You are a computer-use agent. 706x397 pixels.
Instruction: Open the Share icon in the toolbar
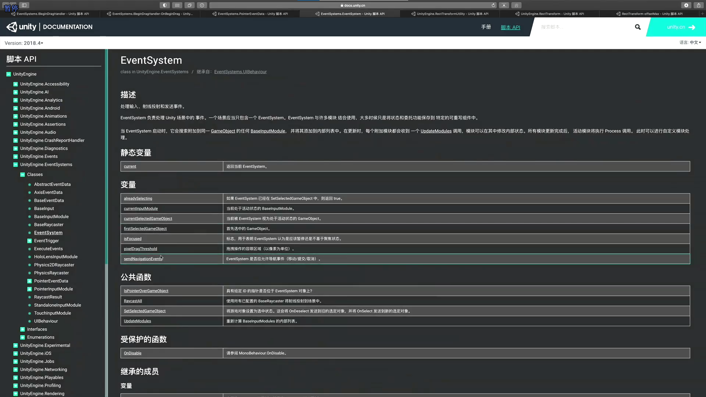(698, 5)
